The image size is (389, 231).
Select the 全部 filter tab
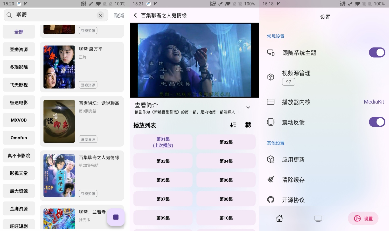click(x=19, y=32)
